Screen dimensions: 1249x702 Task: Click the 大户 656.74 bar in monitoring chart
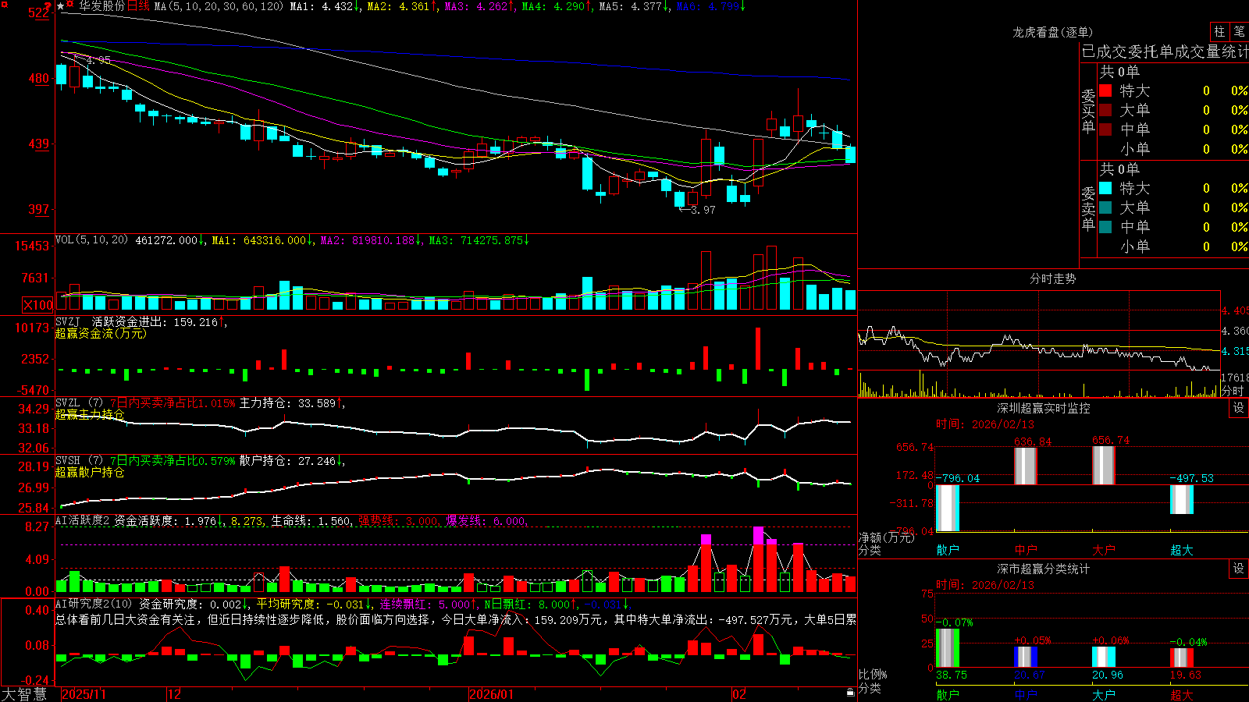(1104, 466)
